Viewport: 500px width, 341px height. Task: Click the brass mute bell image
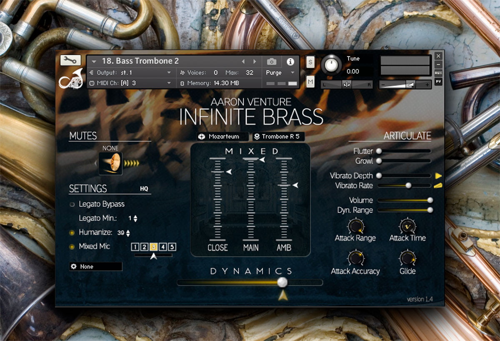[110, 163]
